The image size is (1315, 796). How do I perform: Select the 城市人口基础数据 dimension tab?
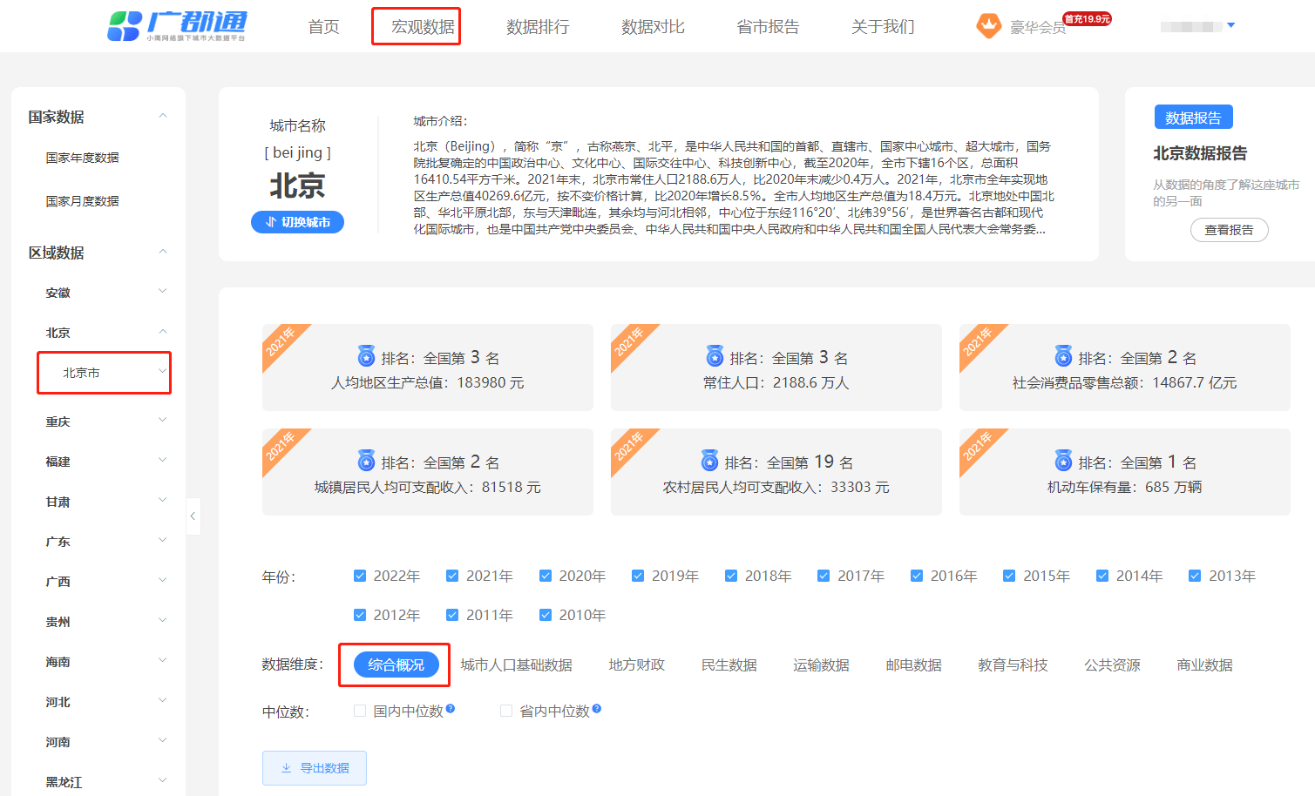pyautogui.click(x=516, y=664)
